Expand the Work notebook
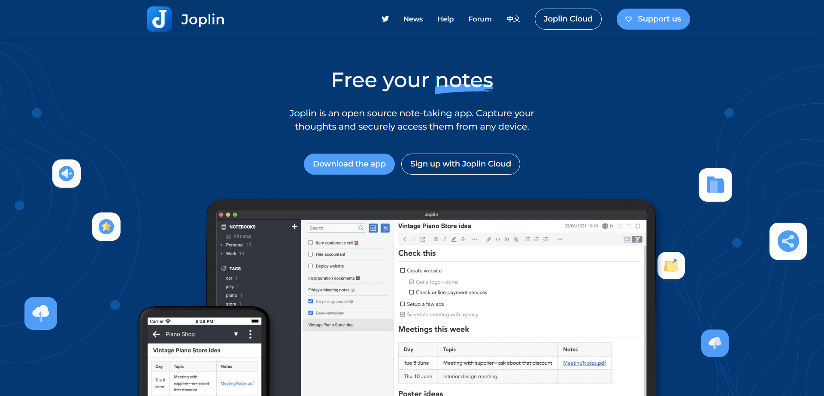 pyautogui.click(x=221, y=254)
